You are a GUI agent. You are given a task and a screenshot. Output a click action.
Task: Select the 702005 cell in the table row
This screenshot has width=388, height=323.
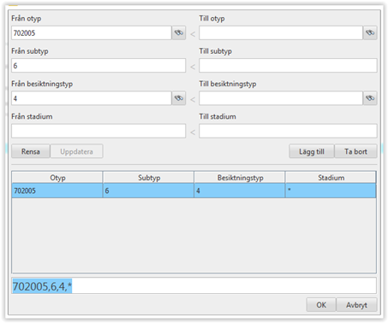click(x=57, y=191)
